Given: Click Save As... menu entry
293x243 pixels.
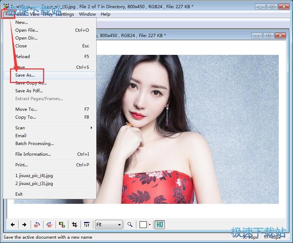Looking at the screenshot, I should click(50, 75).
